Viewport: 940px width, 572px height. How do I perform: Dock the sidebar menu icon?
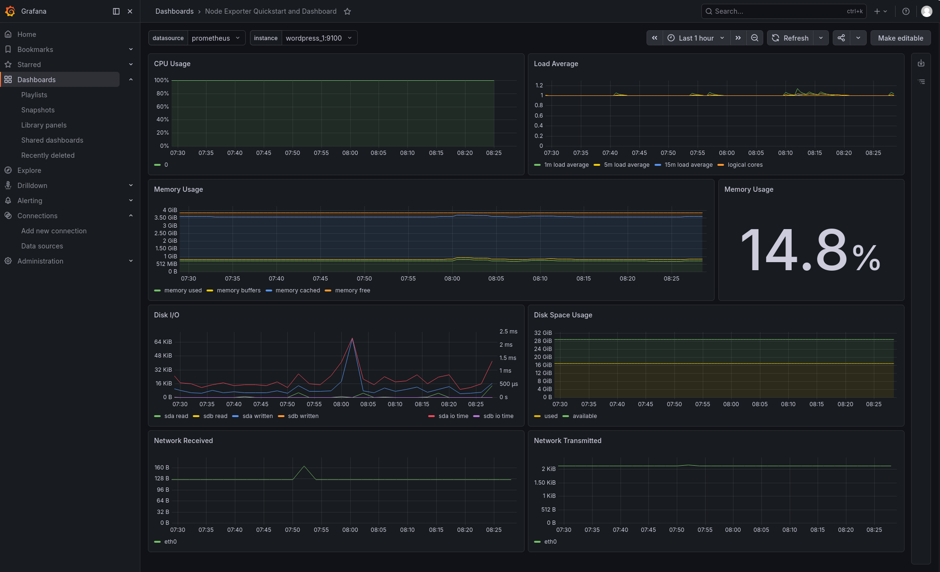click(116, 11)
